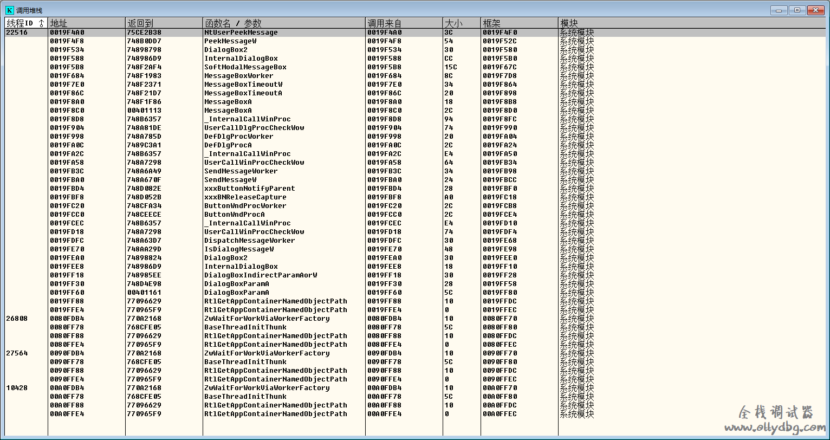Select the xxxButtonNotifyParent function row

pos(250,189)
